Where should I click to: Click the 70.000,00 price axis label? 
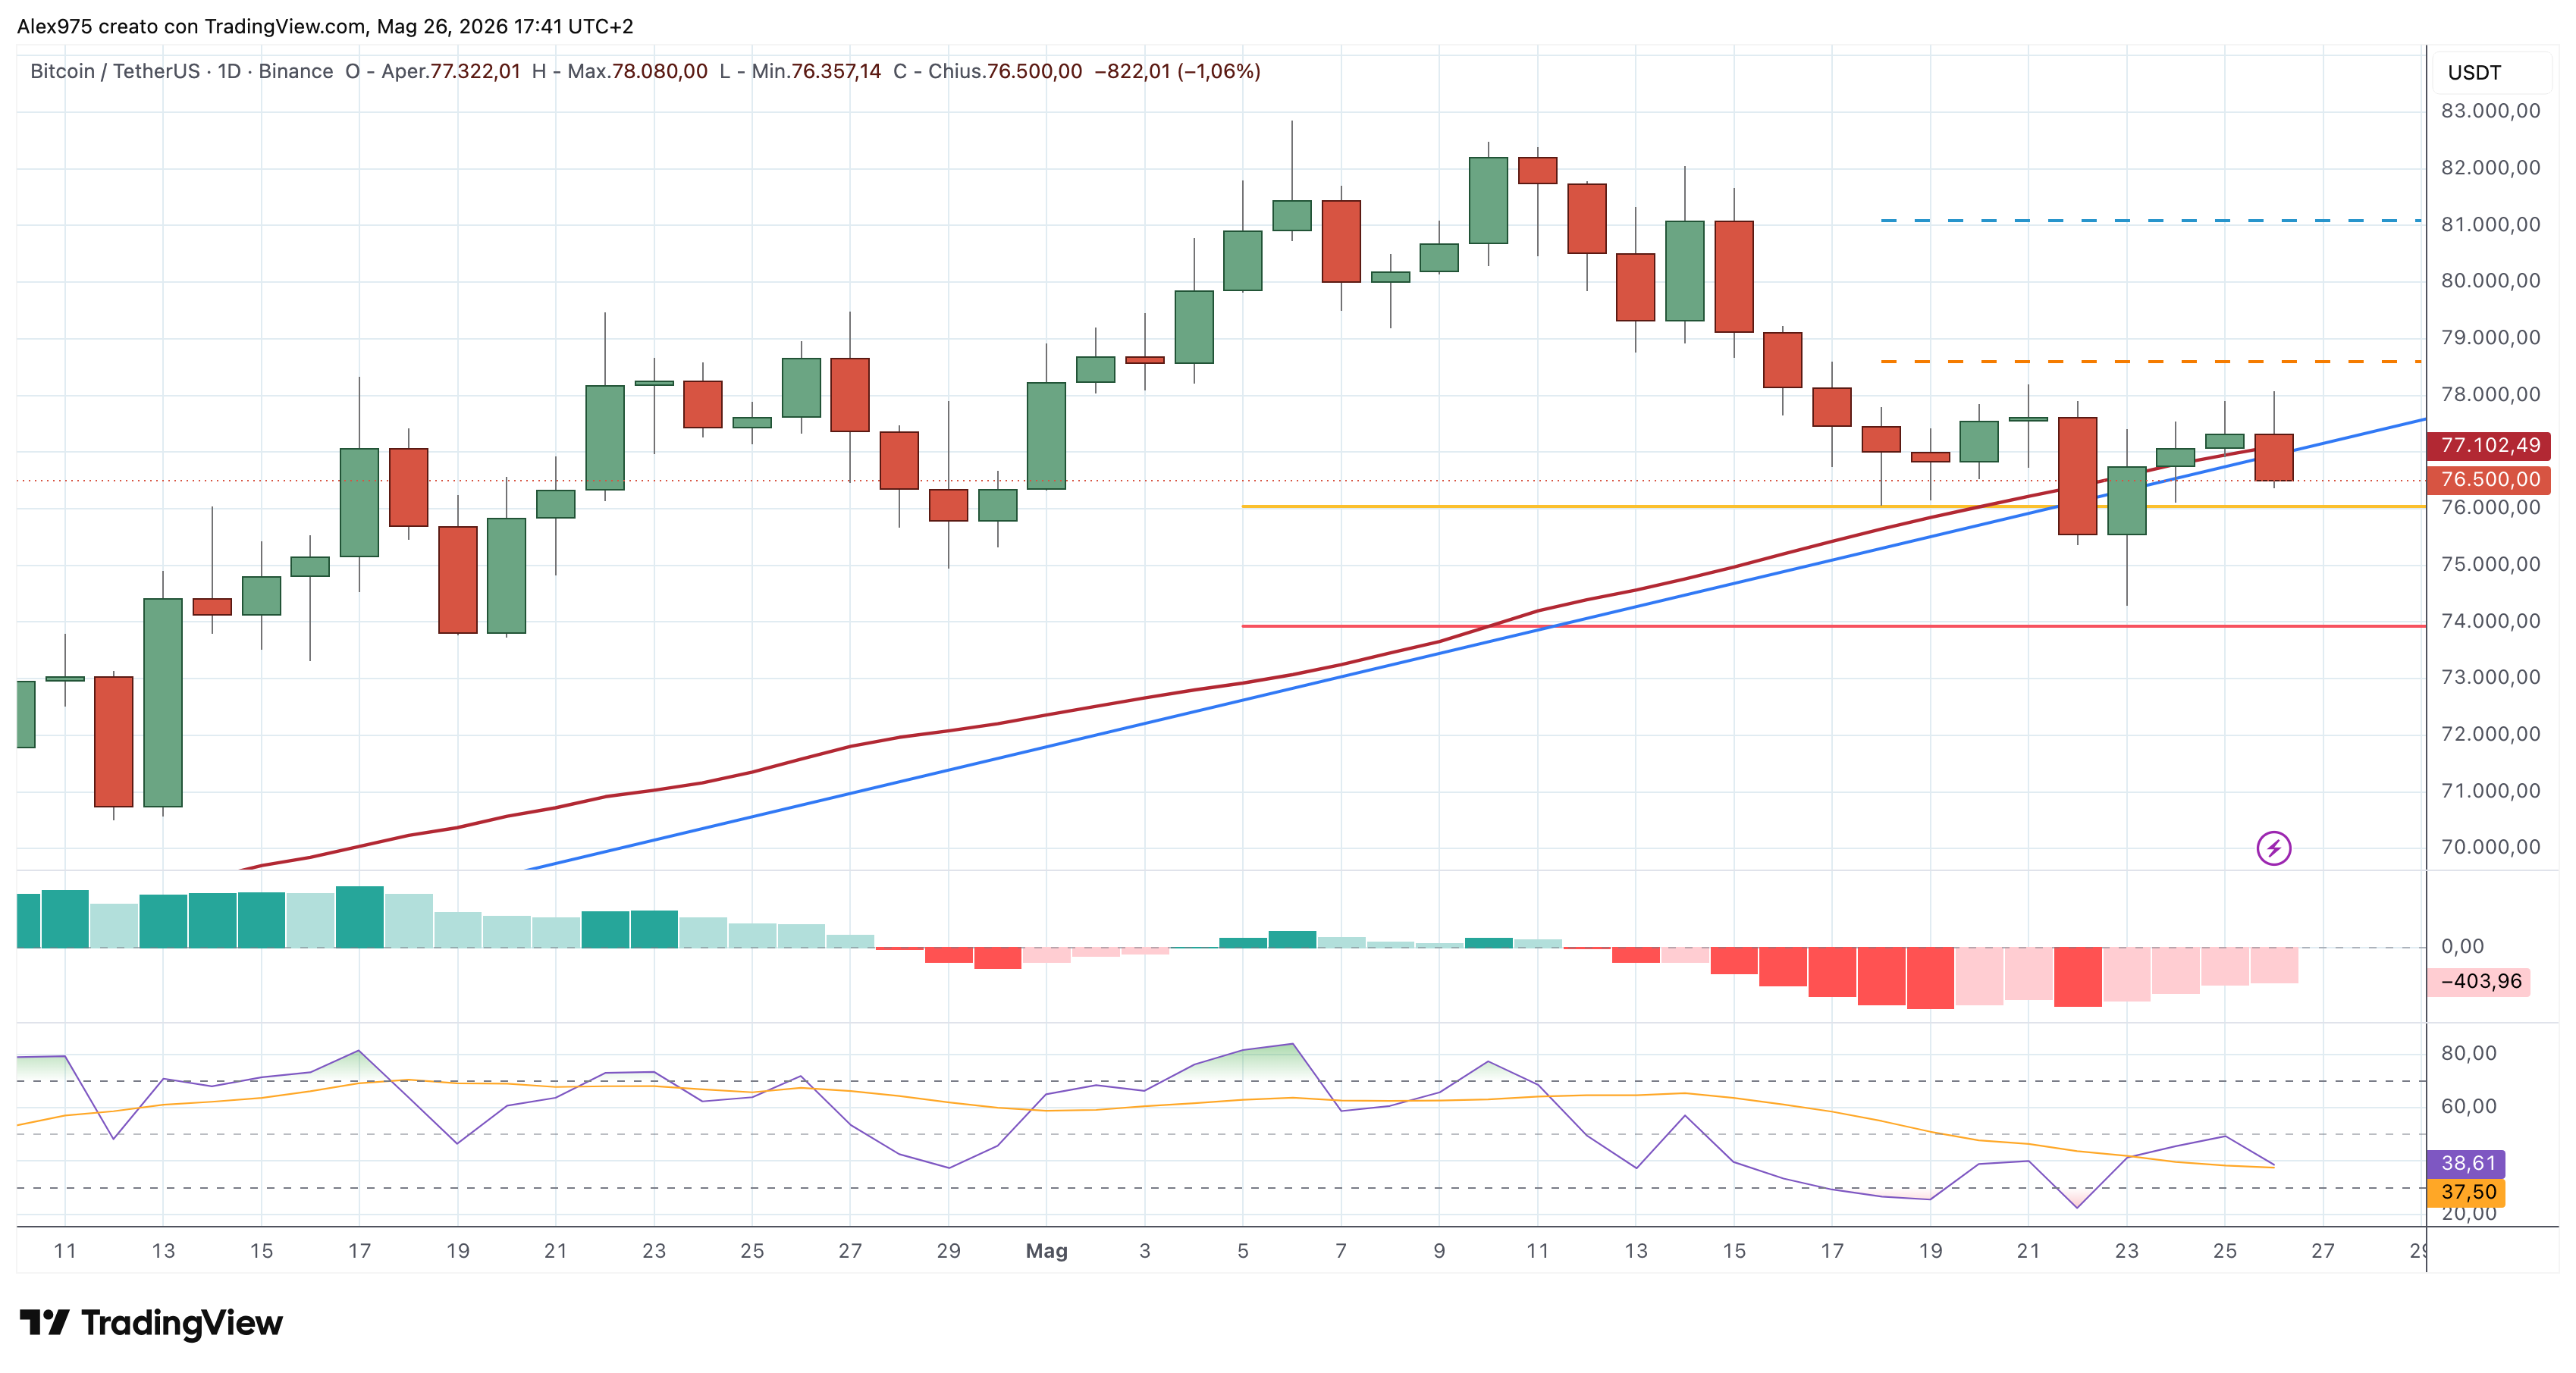pyautogui.click(x=2490, y=847)
